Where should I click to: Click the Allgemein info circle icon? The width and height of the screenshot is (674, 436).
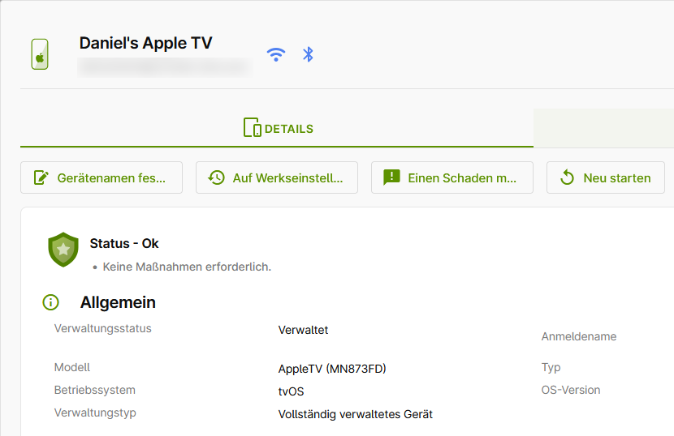50,302
